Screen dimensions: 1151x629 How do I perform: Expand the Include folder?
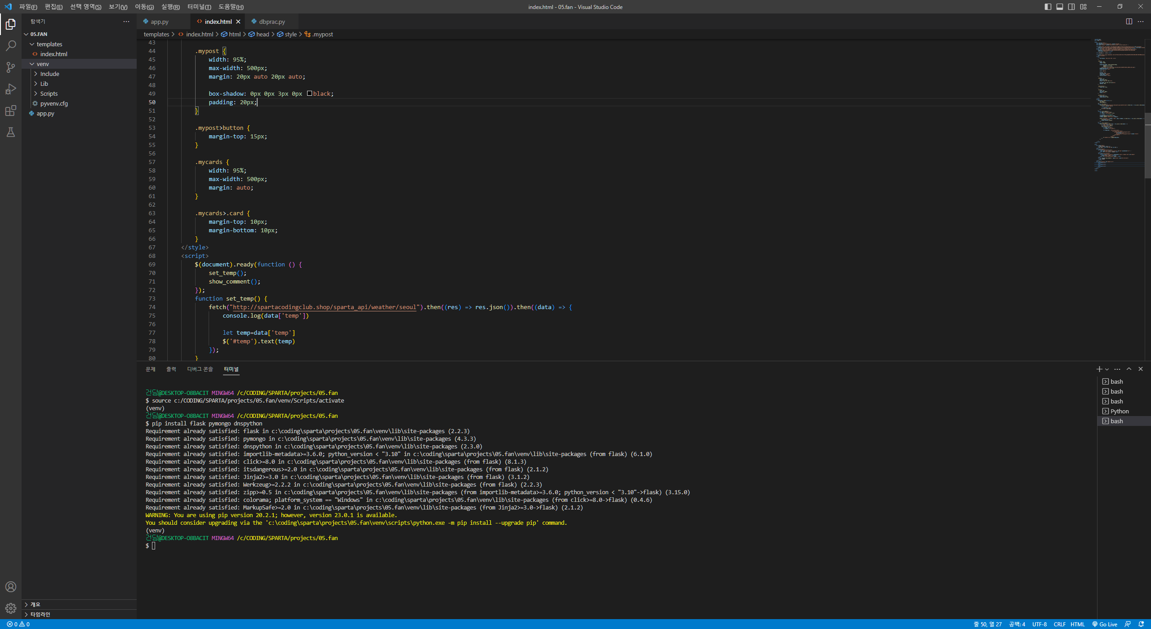point(36,74)
